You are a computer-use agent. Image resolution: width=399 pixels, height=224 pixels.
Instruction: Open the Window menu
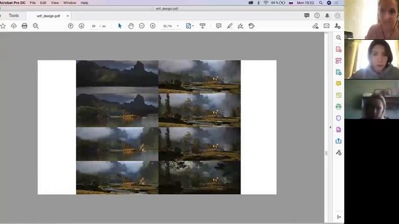[x=70, y=2]
